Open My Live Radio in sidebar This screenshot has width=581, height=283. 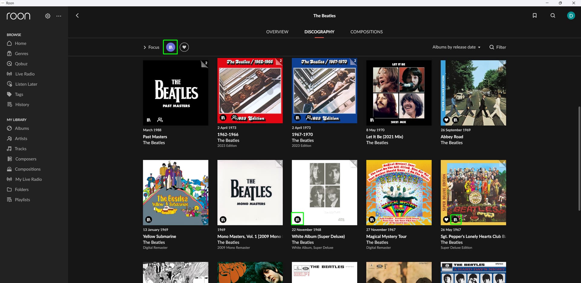point(25,179)
